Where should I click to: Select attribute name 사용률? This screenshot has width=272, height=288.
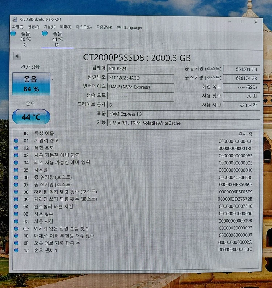41,170
